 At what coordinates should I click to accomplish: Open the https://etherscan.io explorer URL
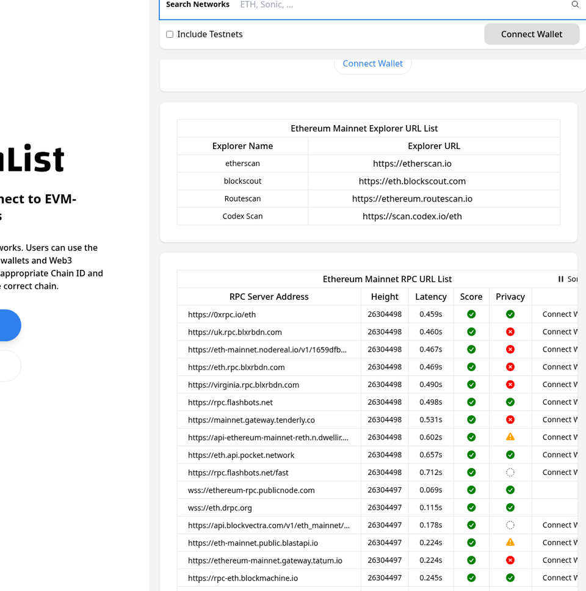coord(412,164)
